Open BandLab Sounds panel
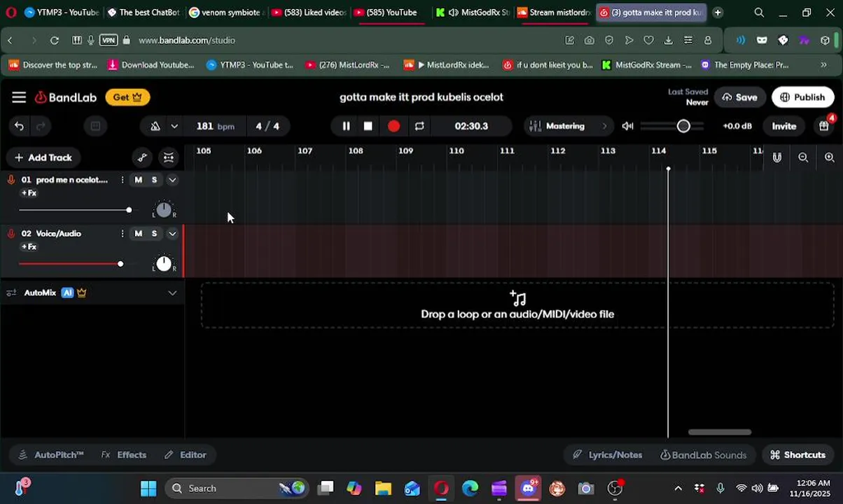This screenshot has width=843, height=504. tap(704, 455)
